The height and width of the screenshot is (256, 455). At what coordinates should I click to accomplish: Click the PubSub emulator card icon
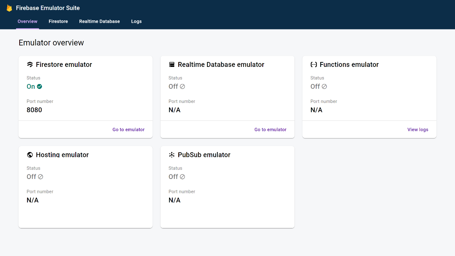pos(172,155)
